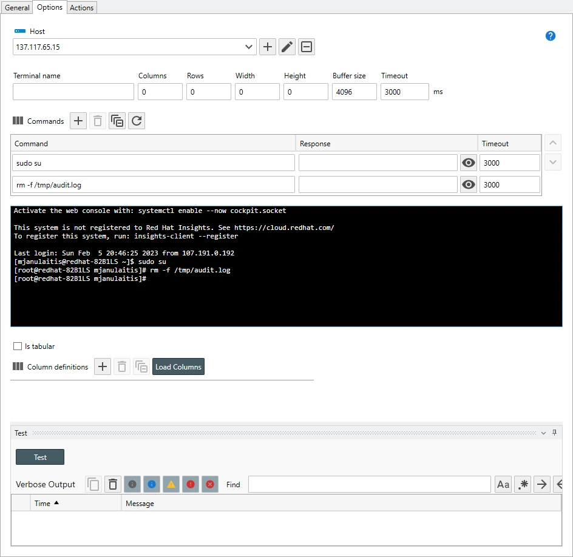Image resolution: width=573 pixels, height=557 pixels.
Task: Click the refresh commands icon
Action: [137, 121]
